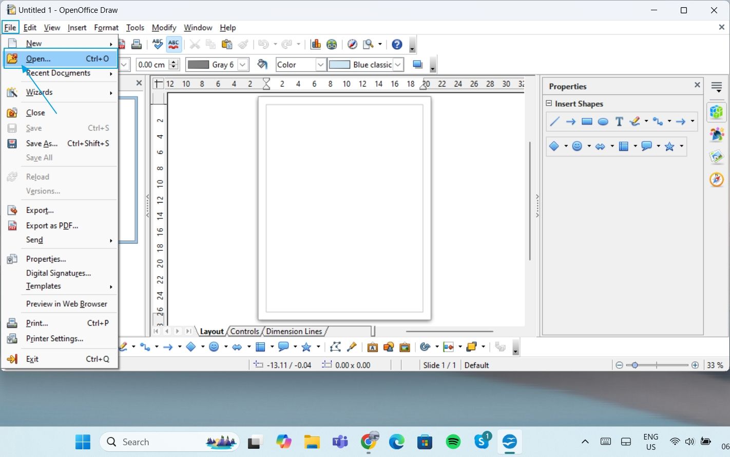The width and height of the screenshot is (730, 457).
Task: Click the Windows Start button
Action: (83, 442)
